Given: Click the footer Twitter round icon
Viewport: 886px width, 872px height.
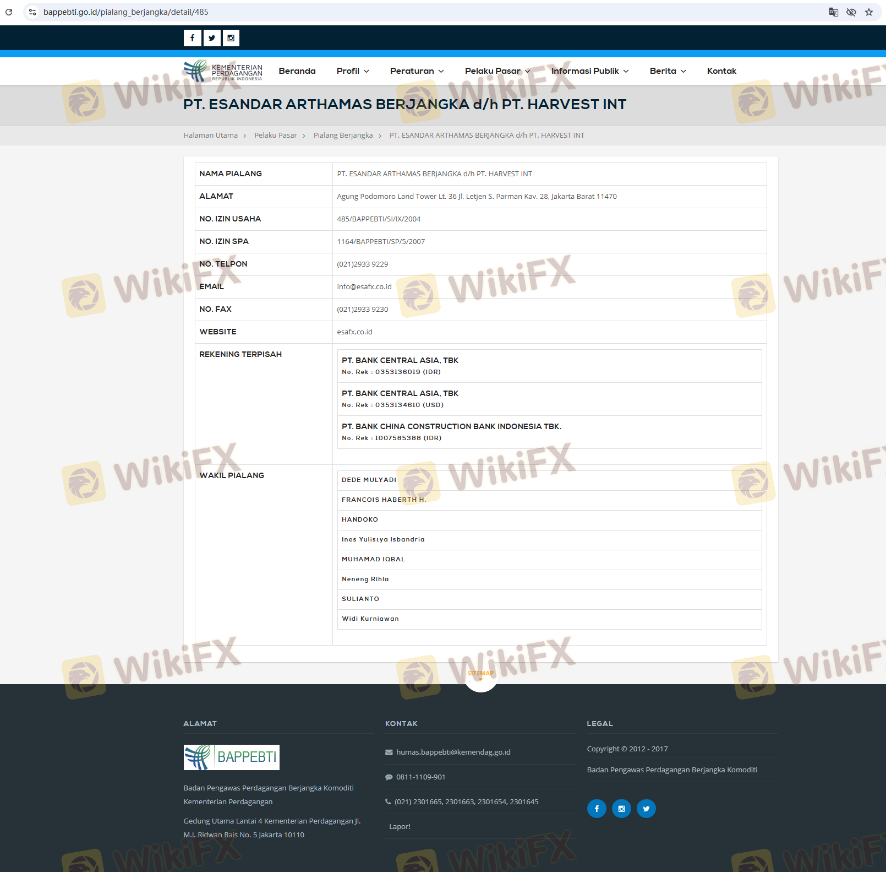Looking at the screenshot, I should (646, 809).
